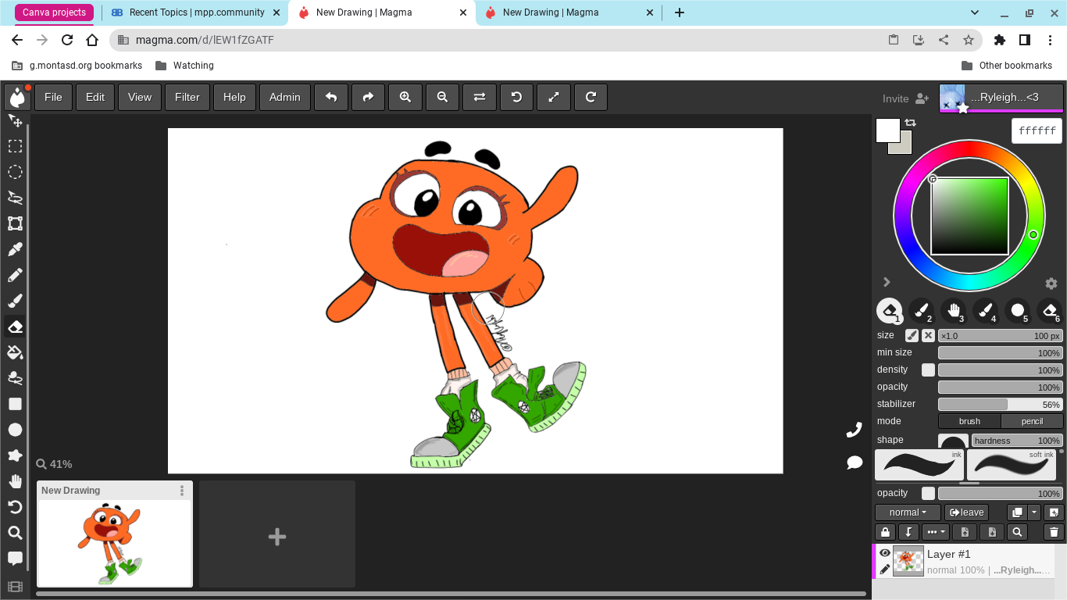
Task: Click the zoom in magnifier button
Action: pos(405,97)
